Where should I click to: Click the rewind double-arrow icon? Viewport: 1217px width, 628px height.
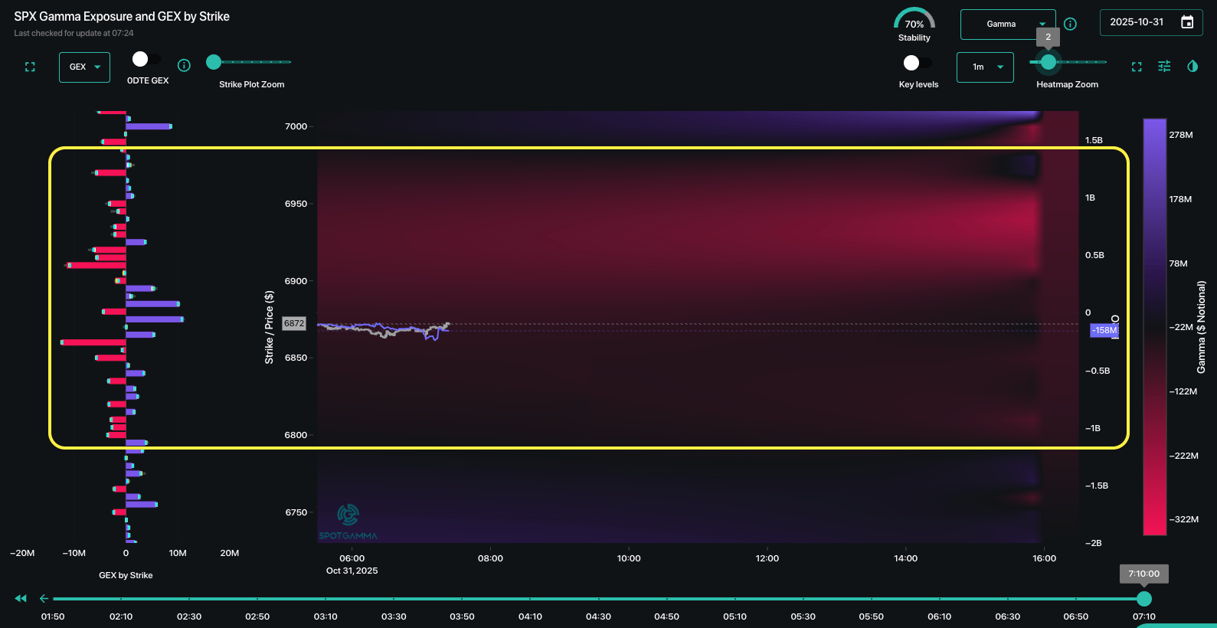(21, 598)
